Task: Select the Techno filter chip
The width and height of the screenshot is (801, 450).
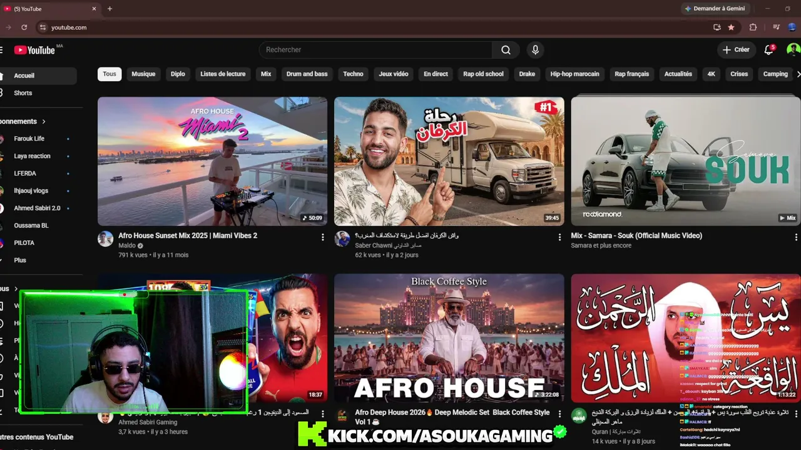Action: pyautogui.click(x=353, y=74)
